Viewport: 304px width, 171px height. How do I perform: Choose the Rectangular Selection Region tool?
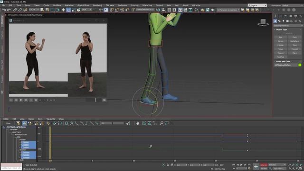tap(53, 9)
